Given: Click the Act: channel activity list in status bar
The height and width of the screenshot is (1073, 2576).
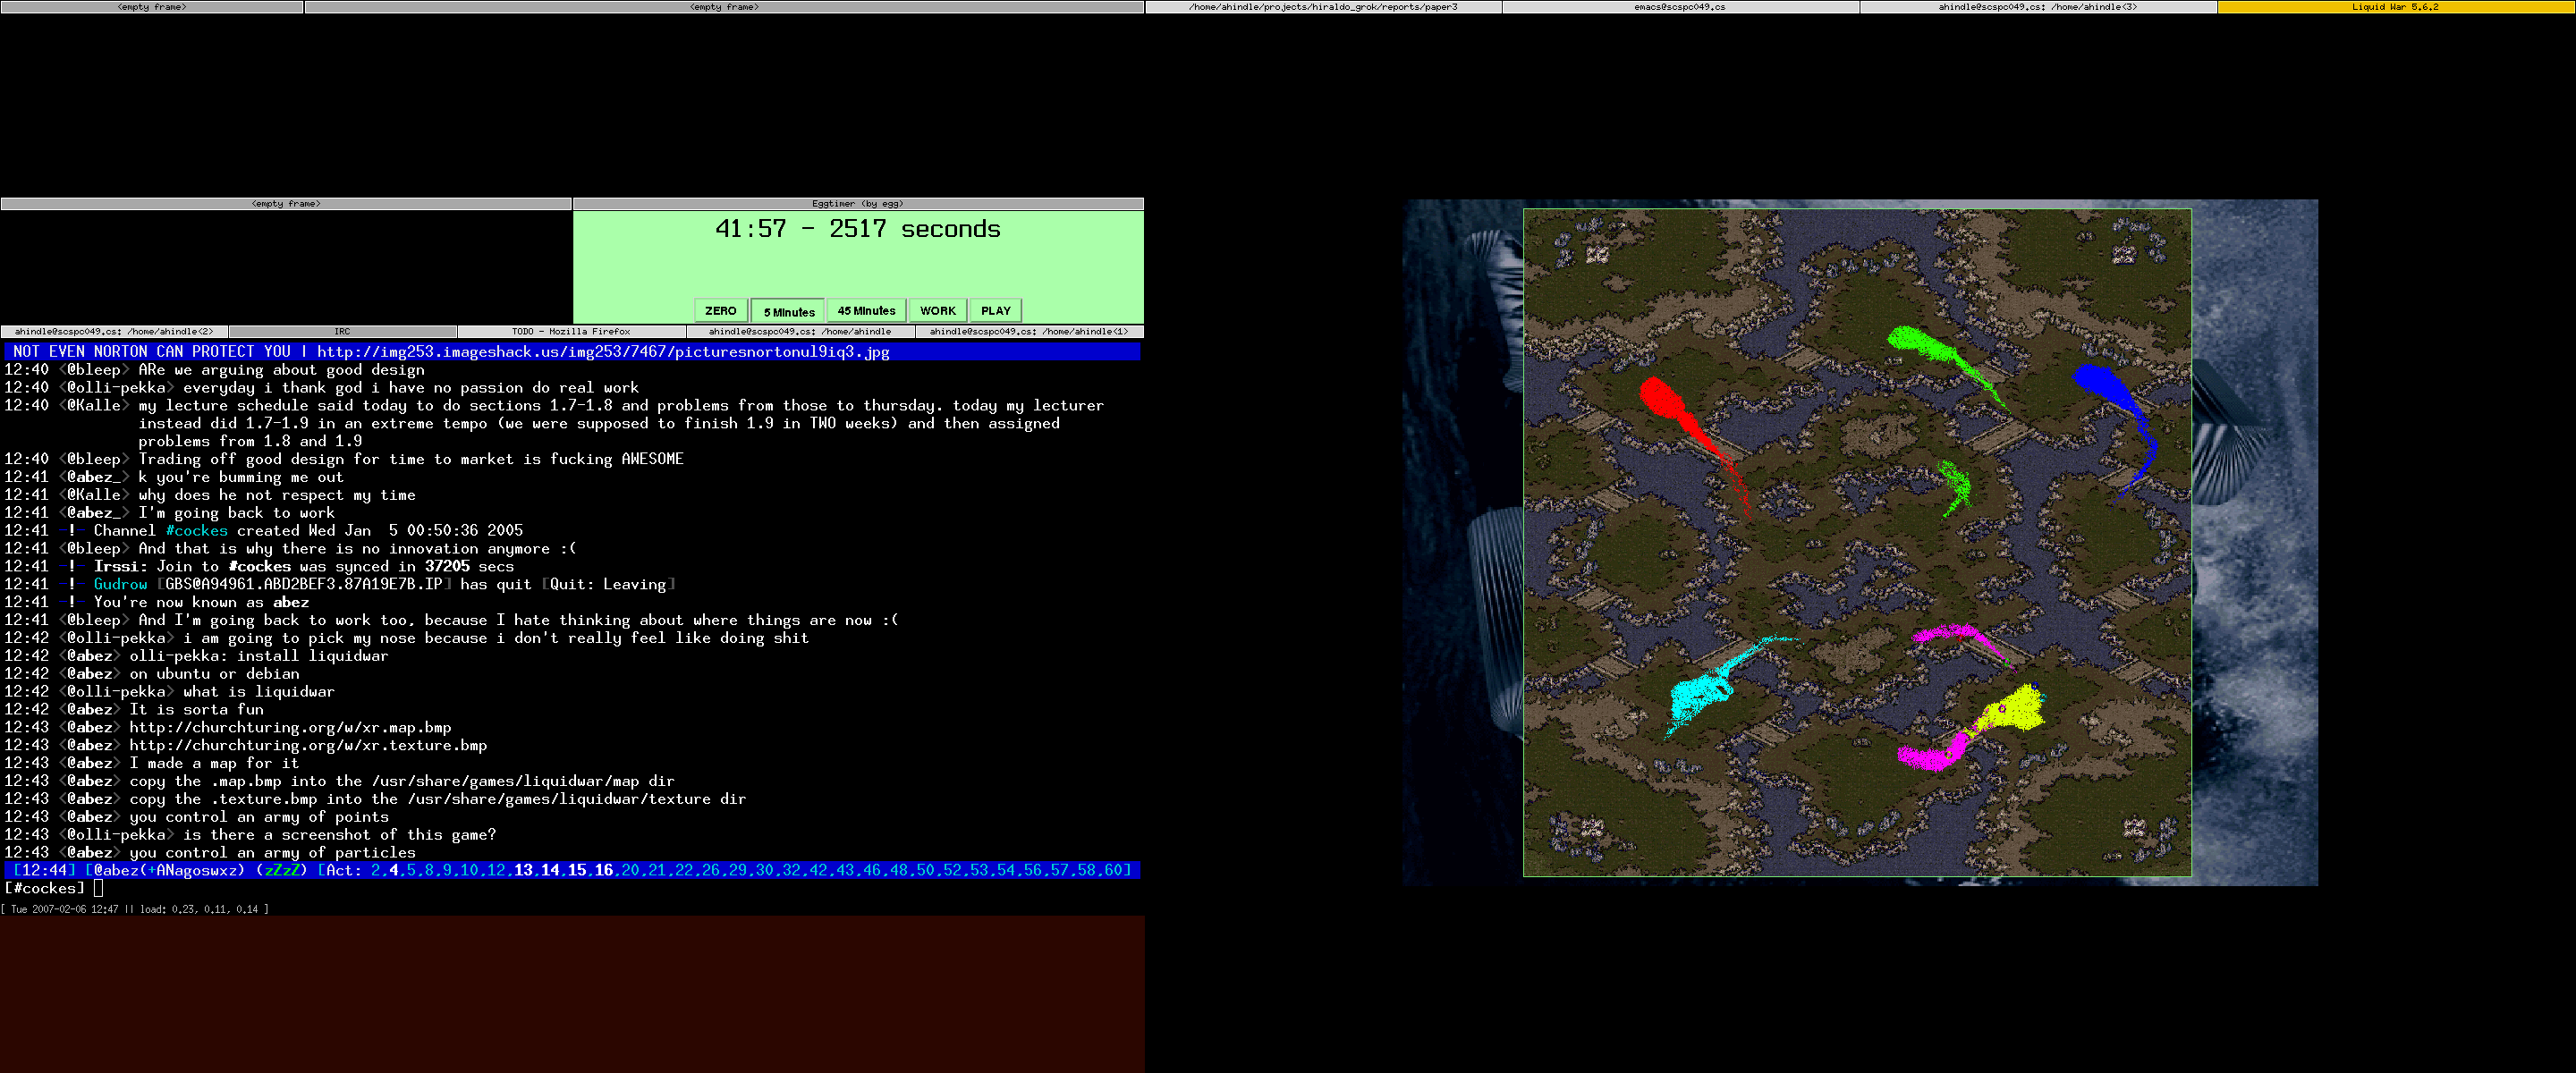Looking at the screenshot, I should 724,871.
